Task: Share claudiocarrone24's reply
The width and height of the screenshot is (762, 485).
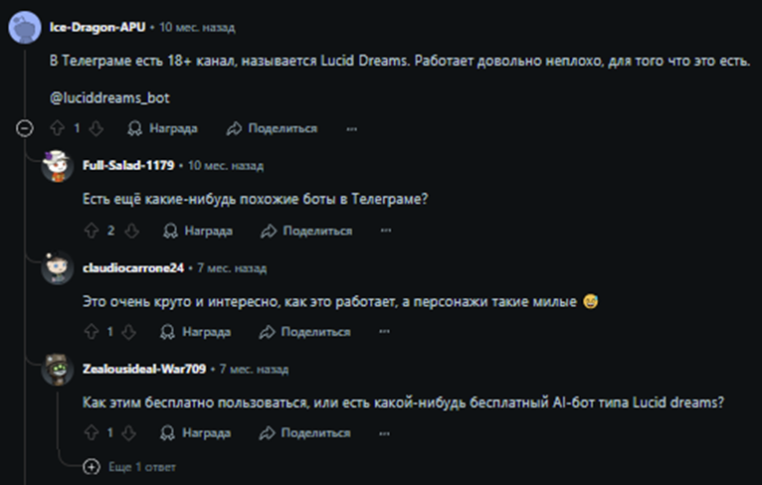Action: 305,332
